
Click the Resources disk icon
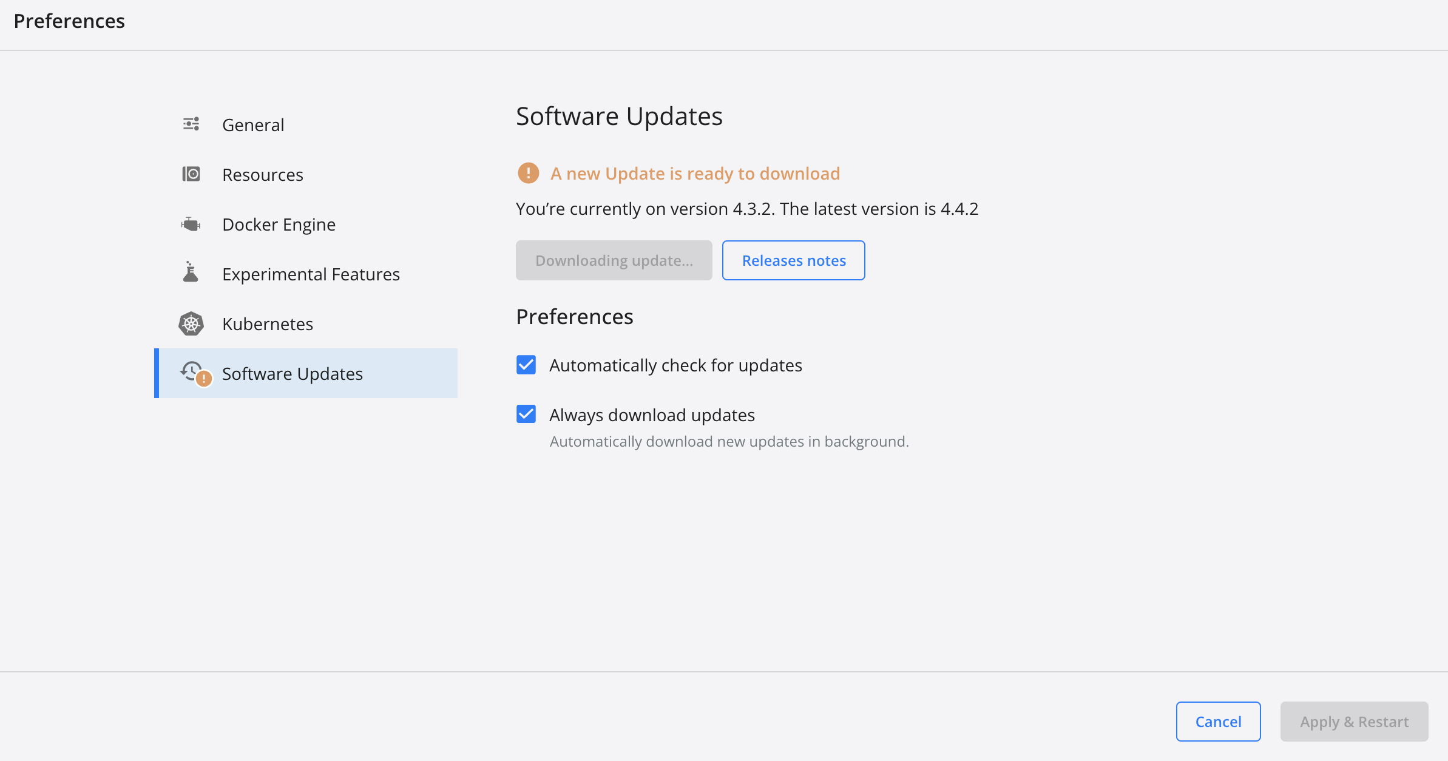[191, 174]
